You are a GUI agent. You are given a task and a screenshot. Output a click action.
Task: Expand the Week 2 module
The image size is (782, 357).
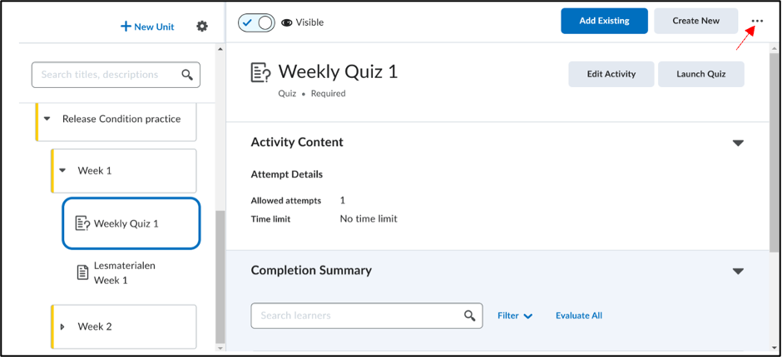(62, 327)
